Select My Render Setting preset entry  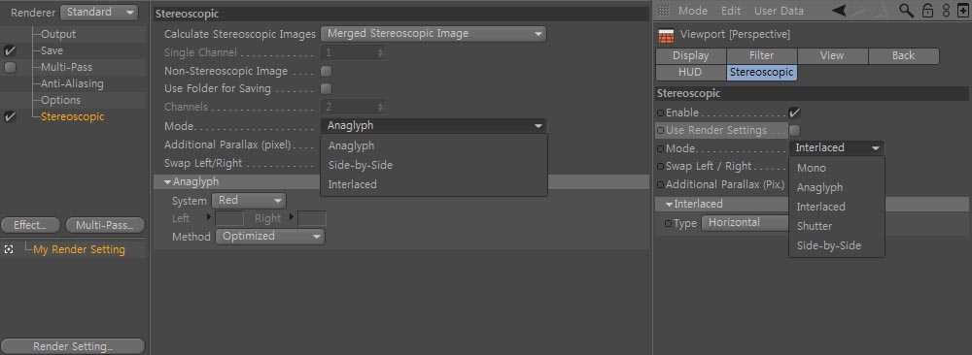coord(79,250)
